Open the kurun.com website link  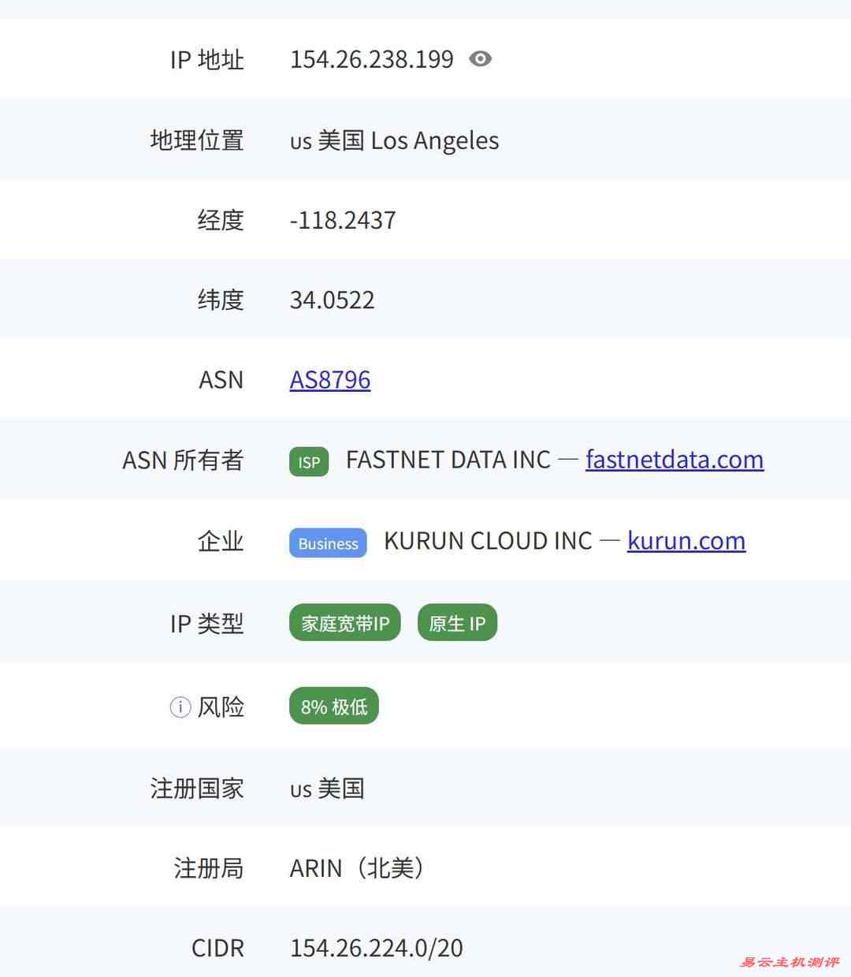tap(686, 541)
